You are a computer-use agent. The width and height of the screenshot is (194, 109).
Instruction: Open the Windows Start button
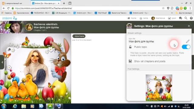tap(4, 106)
